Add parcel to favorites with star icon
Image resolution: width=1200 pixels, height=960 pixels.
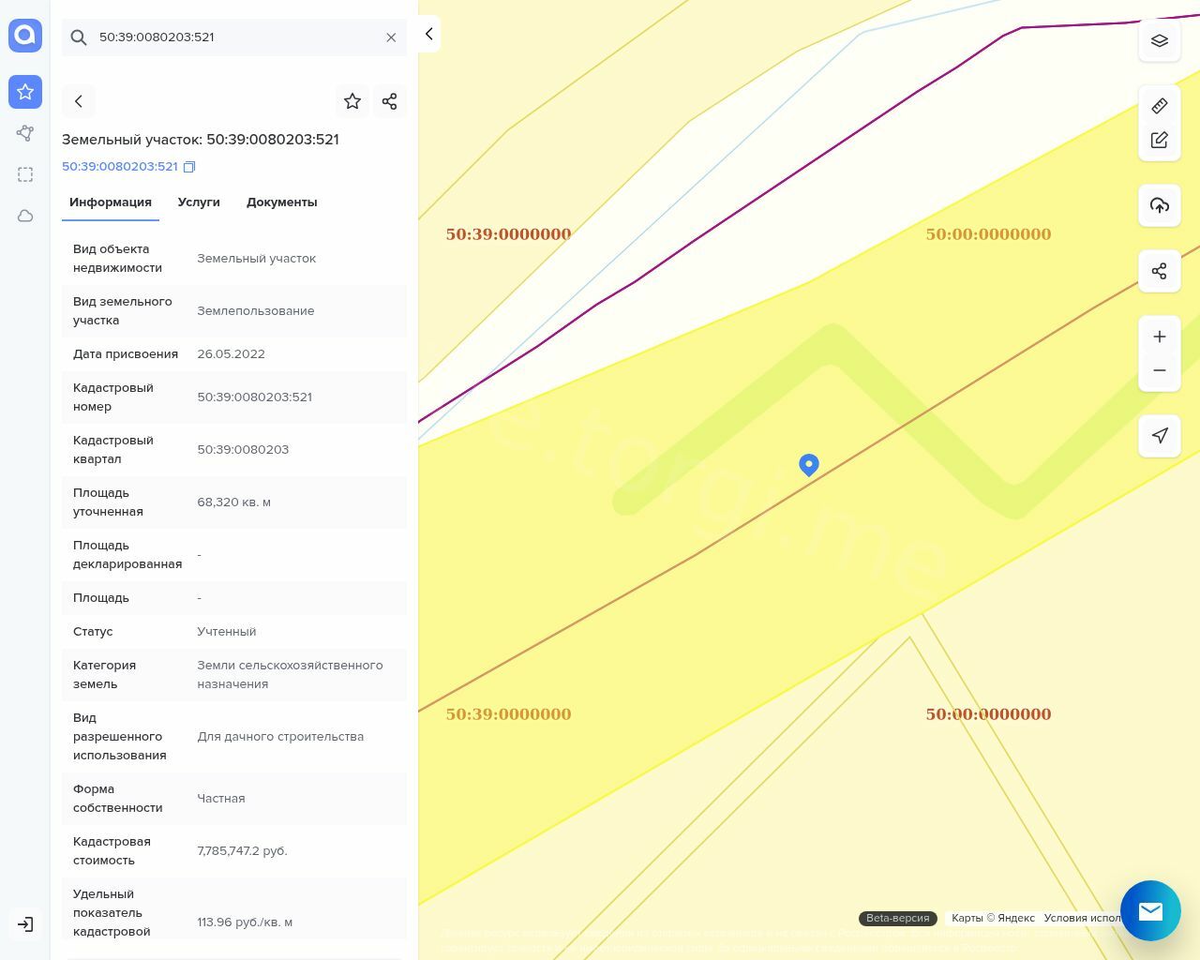coord(352,101)
